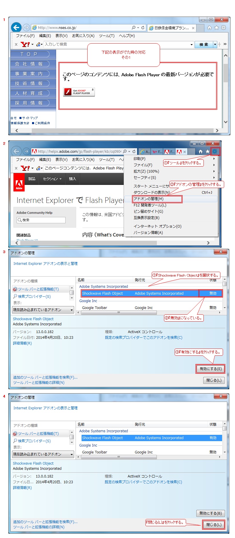Select 印刷(P) in the gear dropdown menu
Image resolution: width=235 pixels, height=538 pixels.
point(171,159)
